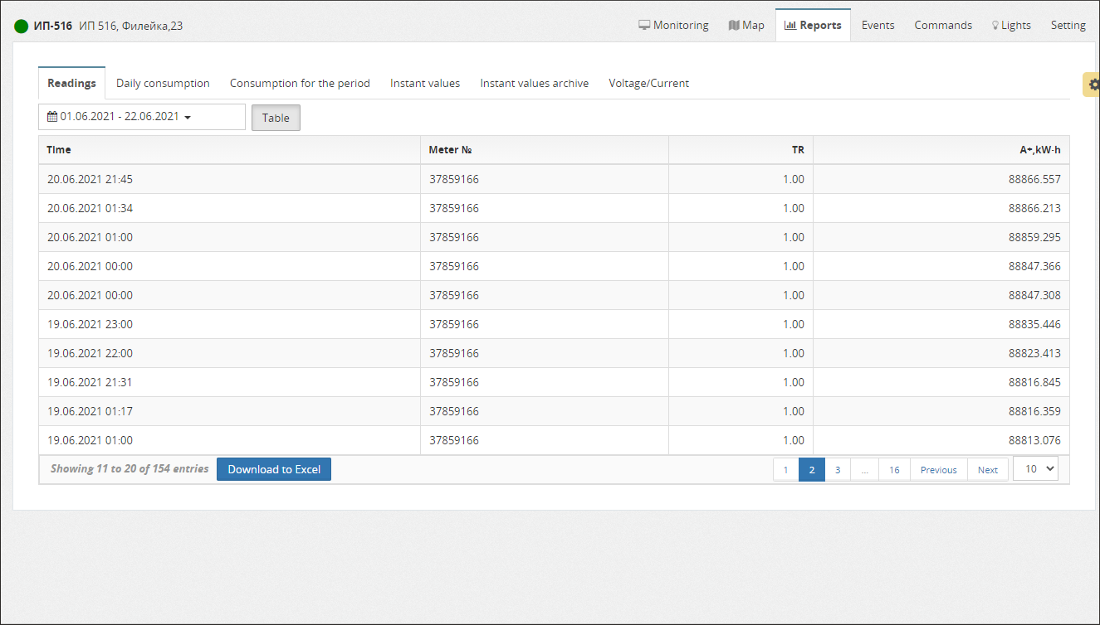Go to page 3 of results
The image size is (1100, 625).
coord(837,470)
